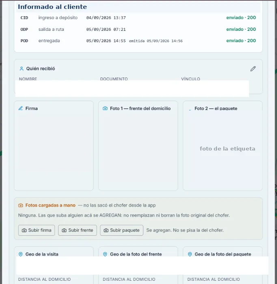
Task: Click the camera icon beside Fotos cargadas a mano
Action: [x=21, y=205]
